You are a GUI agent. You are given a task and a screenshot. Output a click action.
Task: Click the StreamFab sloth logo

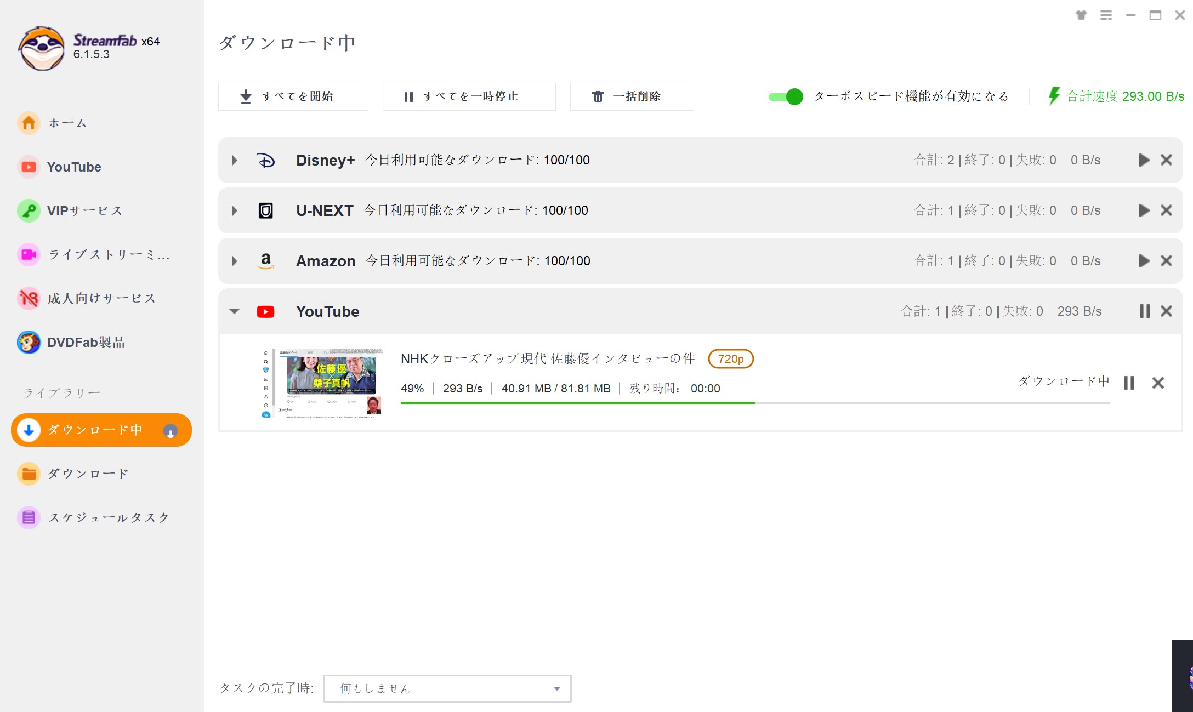42,48
